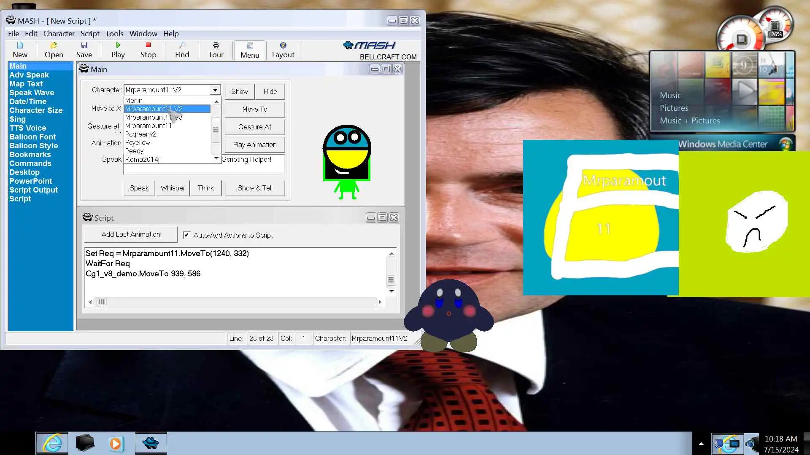Screen dimensions: 810x455
Task: Open the Character combo box arrow
Action: point(215,90)
